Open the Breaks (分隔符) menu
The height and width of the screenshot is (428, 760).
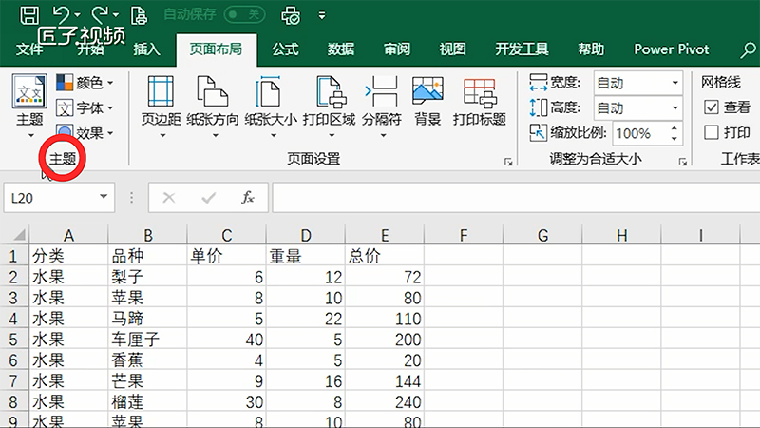382,103
